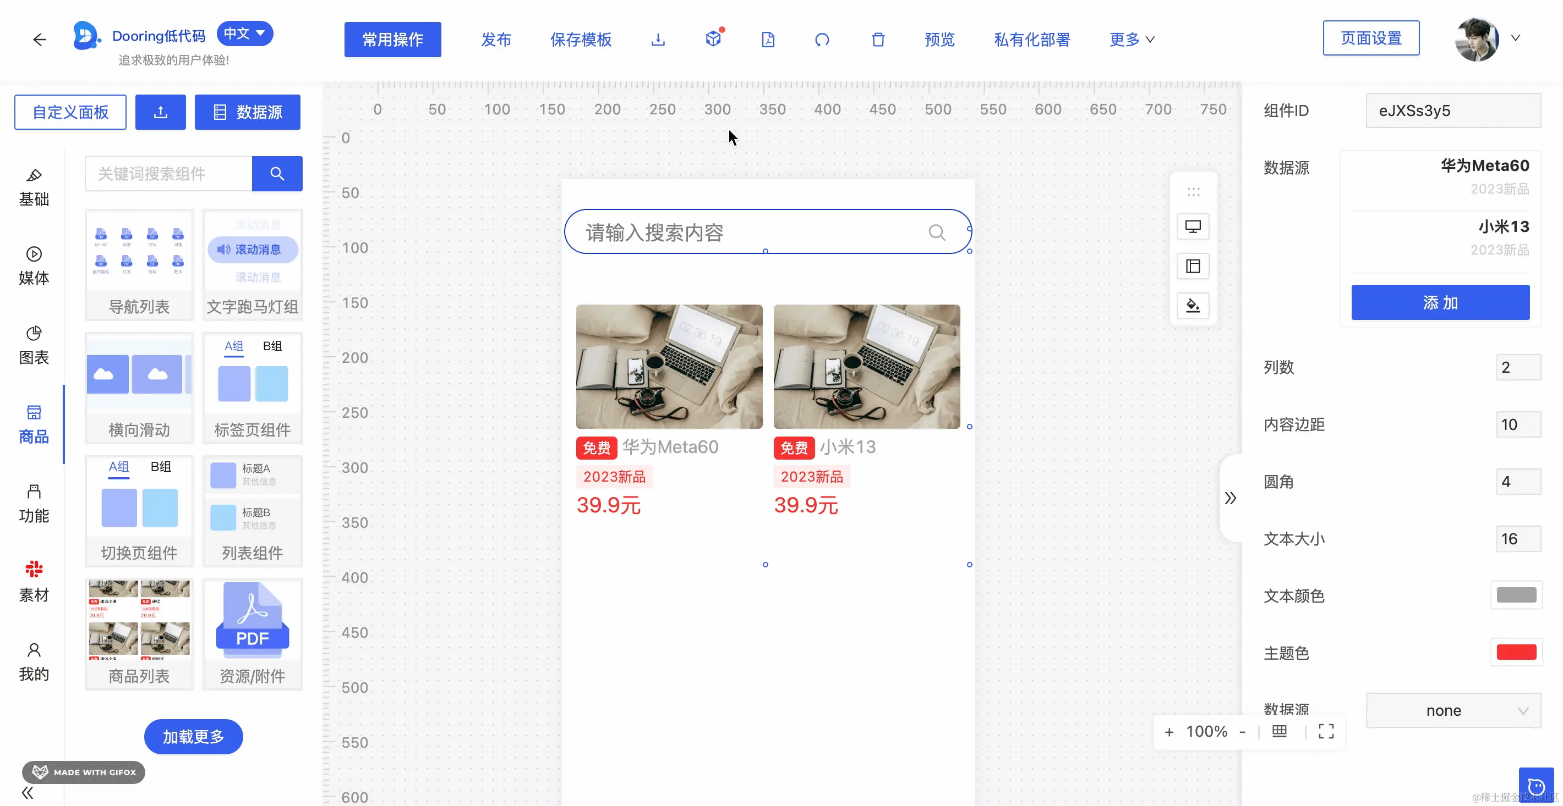
Task: Click the undo/refresh circular arrow icon
Action: pos(822,40)
